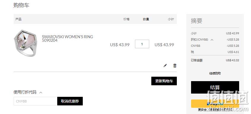This screenshot has width=251, height=114.
Task: Click the 小计 subtotal column header
Action: tap(171, 19)
